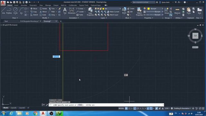206x116 pixels.
Task: Insert a Table from Annotation panel
Action: point(80,15)
